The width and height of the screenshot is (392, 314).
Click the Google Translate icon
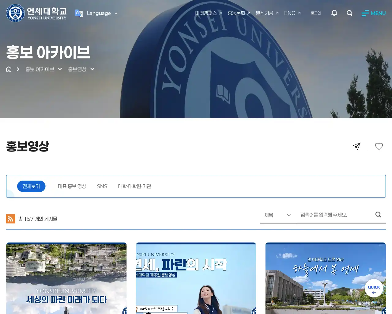coord(79,13)
